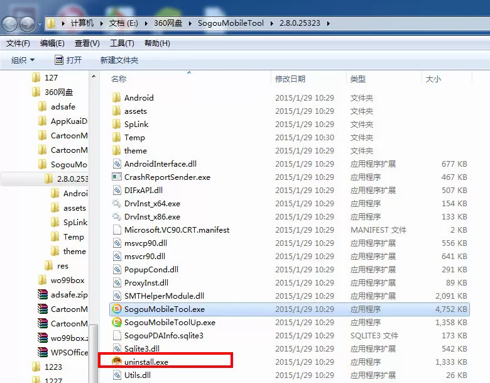This screenshot has height=383, width=490.
Task: Expand breadcrumb arrow after 2.8.0.25323
Action: [328, 23]
